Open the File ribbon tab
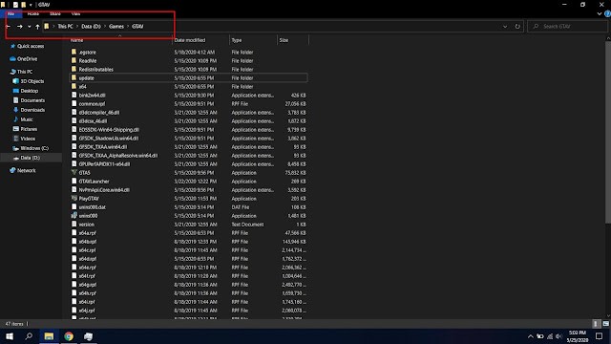This screenshot has height=344, width=611. tap(11, 13)
